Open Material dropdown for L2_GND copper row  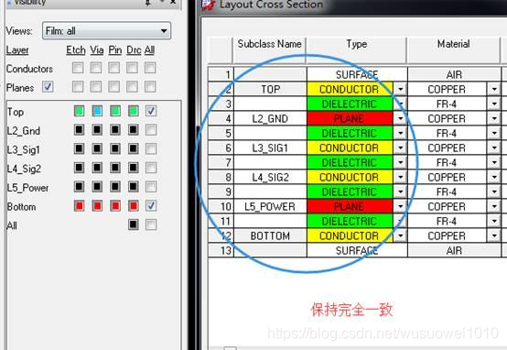(x=494, y=118)
